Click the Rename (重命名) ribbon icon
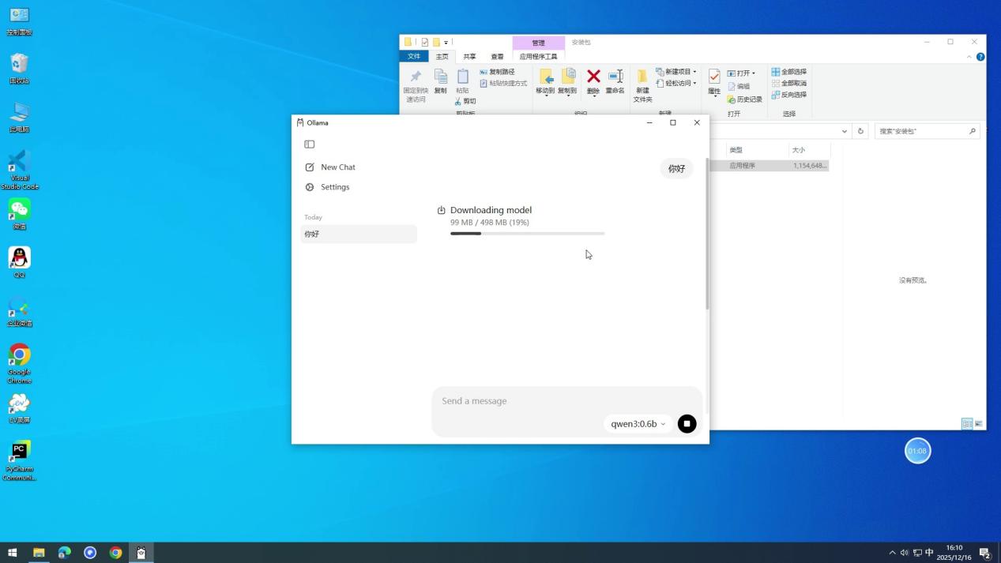Image resolution: width=1001 pixels, height=563 pixels. [x=615, y=81]
